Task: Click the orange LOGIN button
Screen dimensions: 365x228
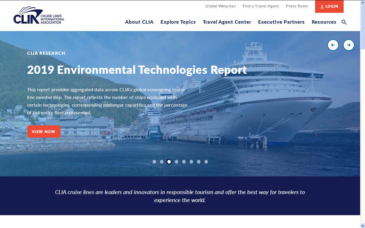Action: tap(329, 7)
